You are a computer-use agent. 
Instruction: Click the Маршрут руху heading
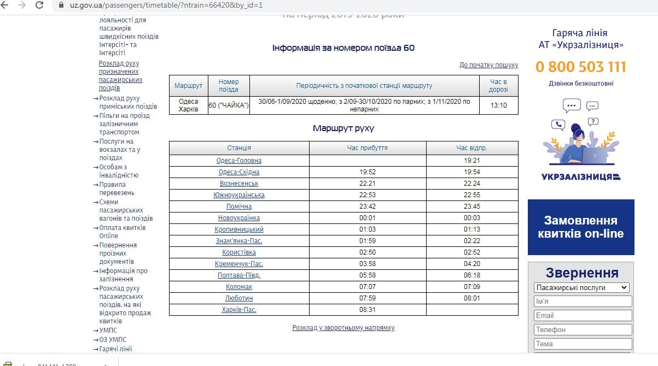coord(343,128)
